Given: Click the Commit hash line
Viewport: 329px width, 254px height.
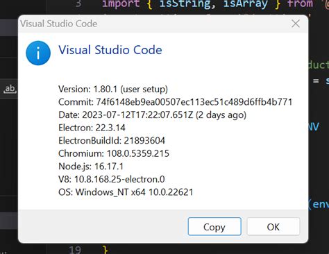Looking at the screenshot, I should [x=176, y=102].
